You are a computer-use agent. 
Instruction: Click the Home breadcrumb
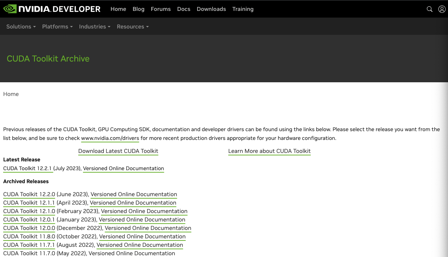pos(11,94)
